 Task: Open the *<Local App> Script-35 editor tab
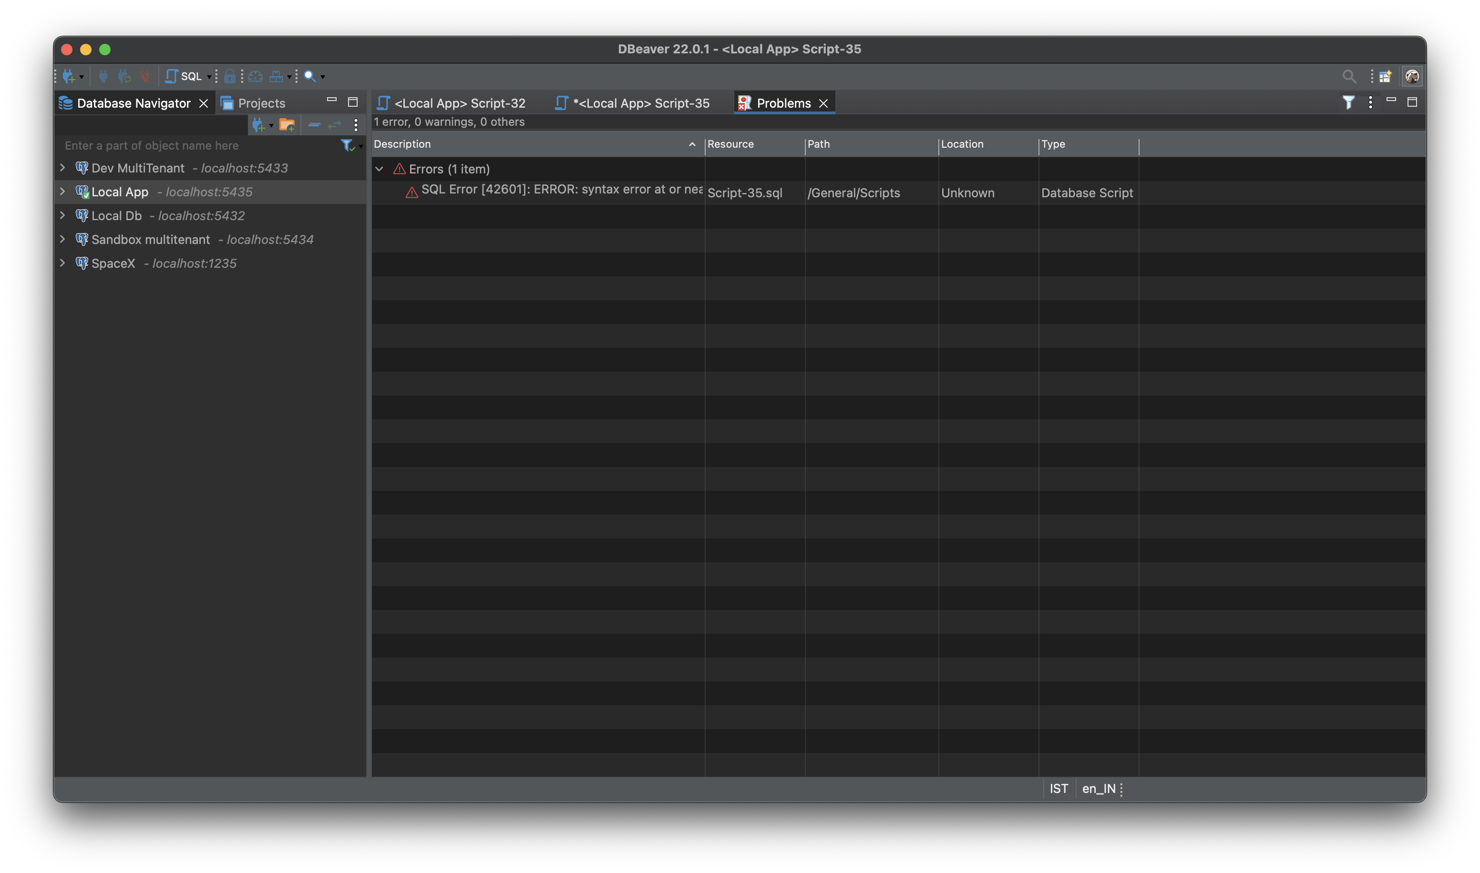tap(633, 103)
